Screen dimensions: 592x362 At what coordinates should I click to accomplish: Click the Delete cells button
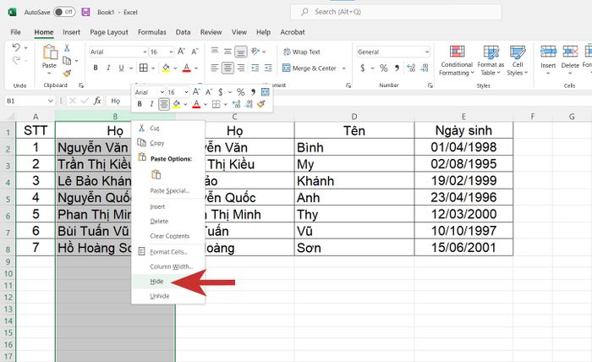[x=570, y=59]
